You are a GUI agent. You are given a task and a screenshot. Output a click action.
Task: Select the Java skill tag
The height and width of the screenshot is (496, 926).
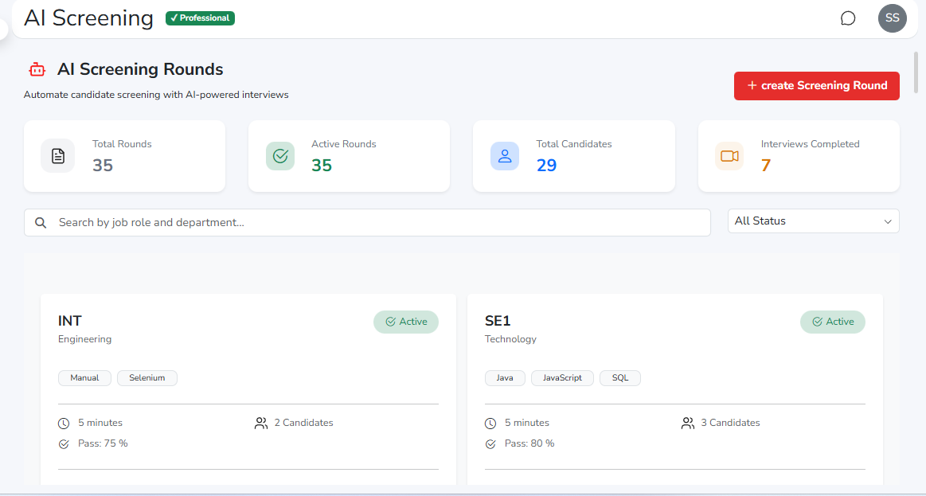pos(505,377)
